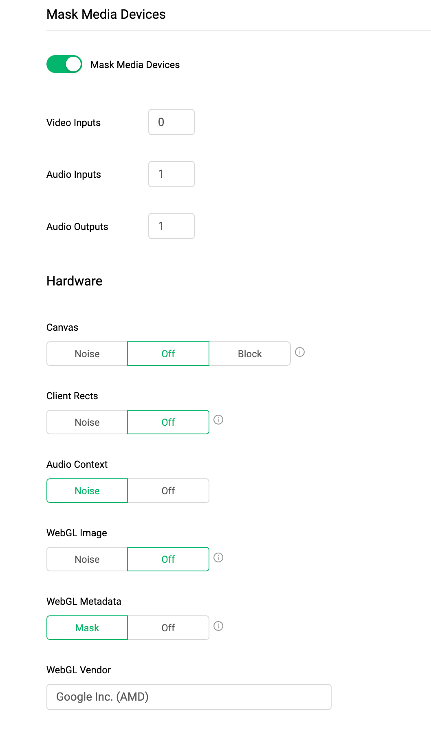Set WebGL Image to Off
Image resolution: width=431 pixels, height=730 pixels.
168,559
